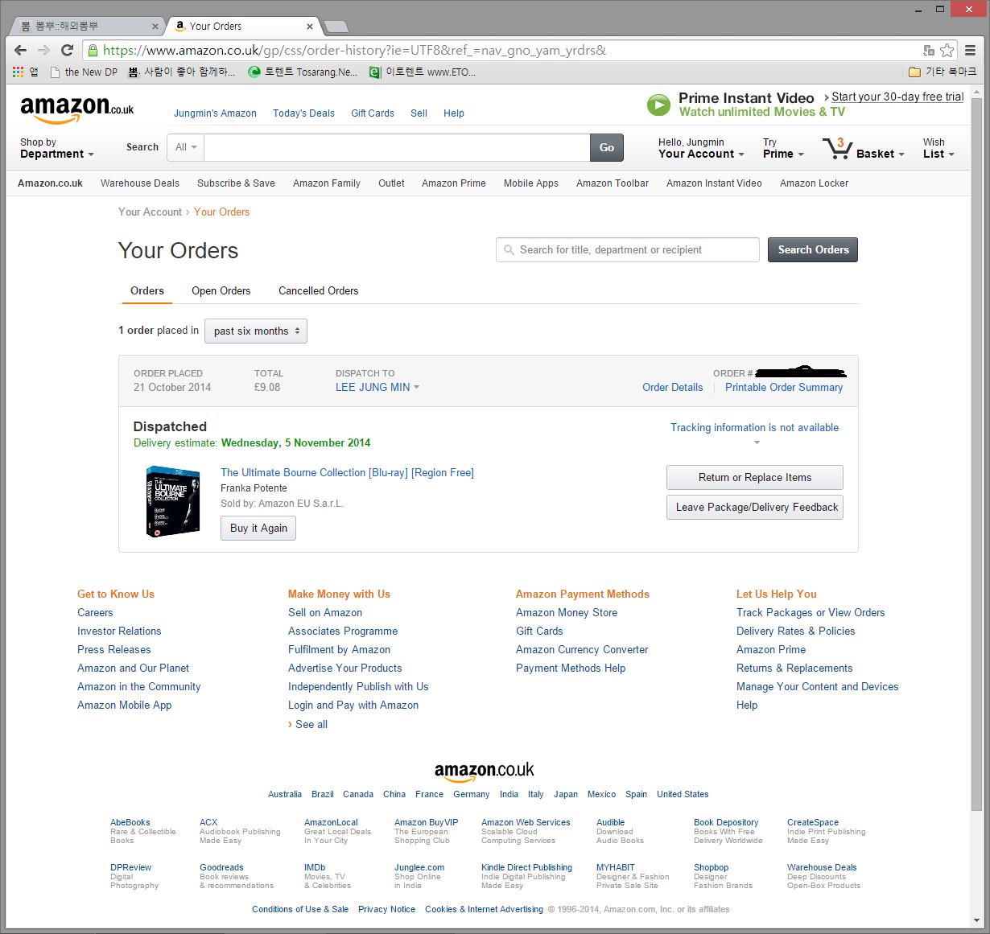Open the New DP bookmark
990x934 pixels.
(84, 72)
